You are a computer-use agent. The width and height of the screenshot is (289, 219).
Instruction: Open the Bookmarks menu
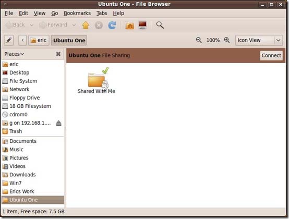(77, 13)
